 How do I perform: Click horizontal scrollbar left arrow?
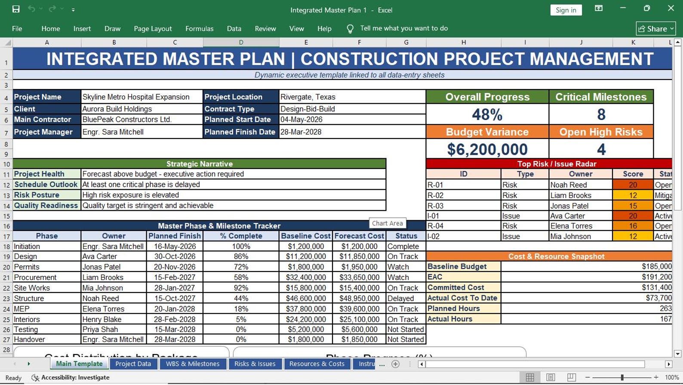(x=421, y=364)
